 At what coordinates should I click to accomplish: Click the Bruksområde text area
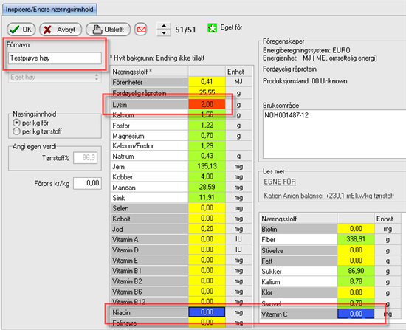pos(334,134)
